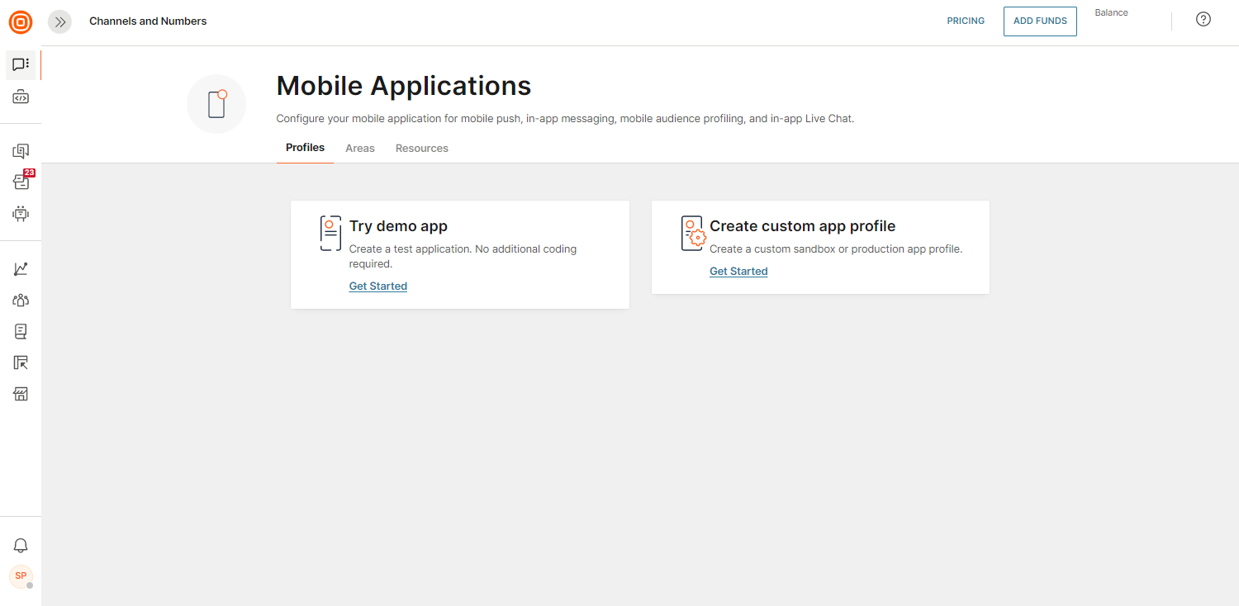Expand the sidebar with double-chevron button

tap(59, 22)
